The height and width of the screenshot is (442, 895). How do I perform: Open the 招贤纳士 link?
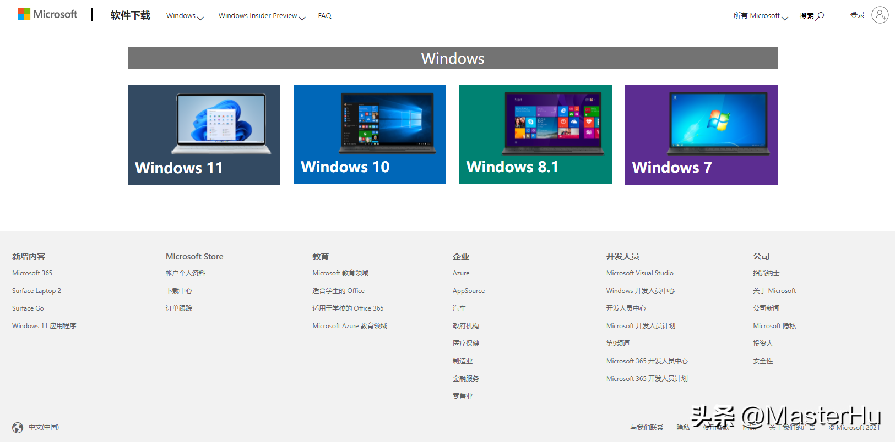(766, 273)
